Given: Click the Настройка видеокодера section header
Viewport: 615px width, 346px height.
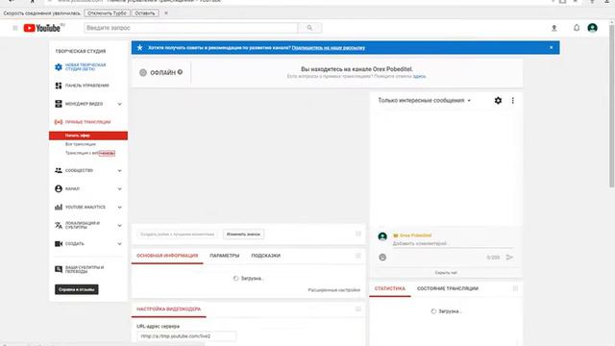Looking at the screenshot, I should [x=169, y=309].
